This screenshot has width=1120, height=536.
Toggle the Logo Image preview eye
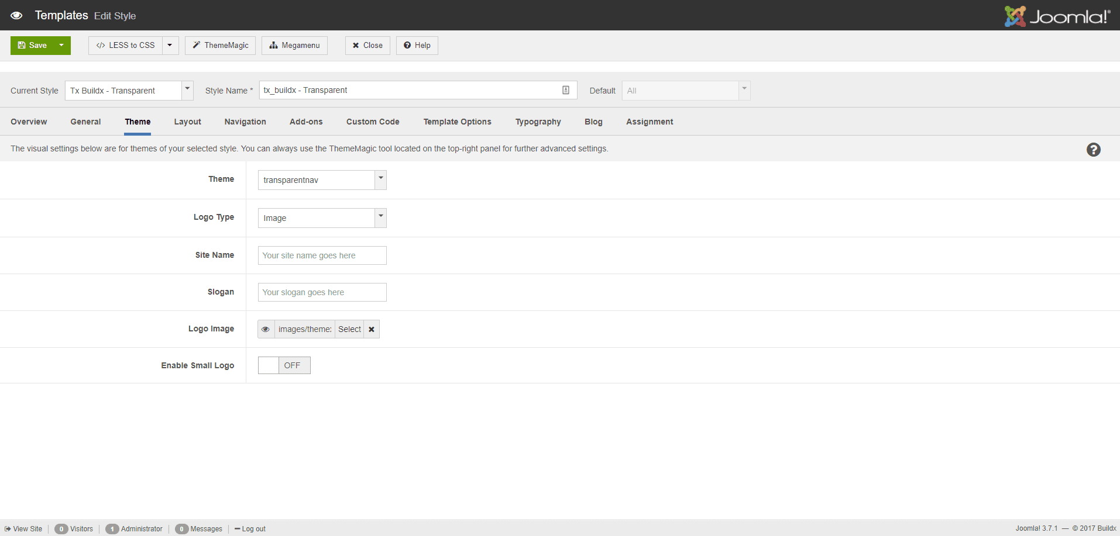point(266,329)
